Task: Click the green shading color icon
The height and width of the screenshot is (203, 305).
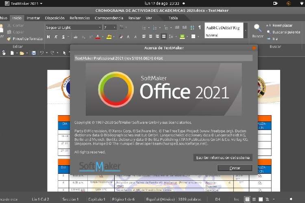Action: (x=182, y=36)
